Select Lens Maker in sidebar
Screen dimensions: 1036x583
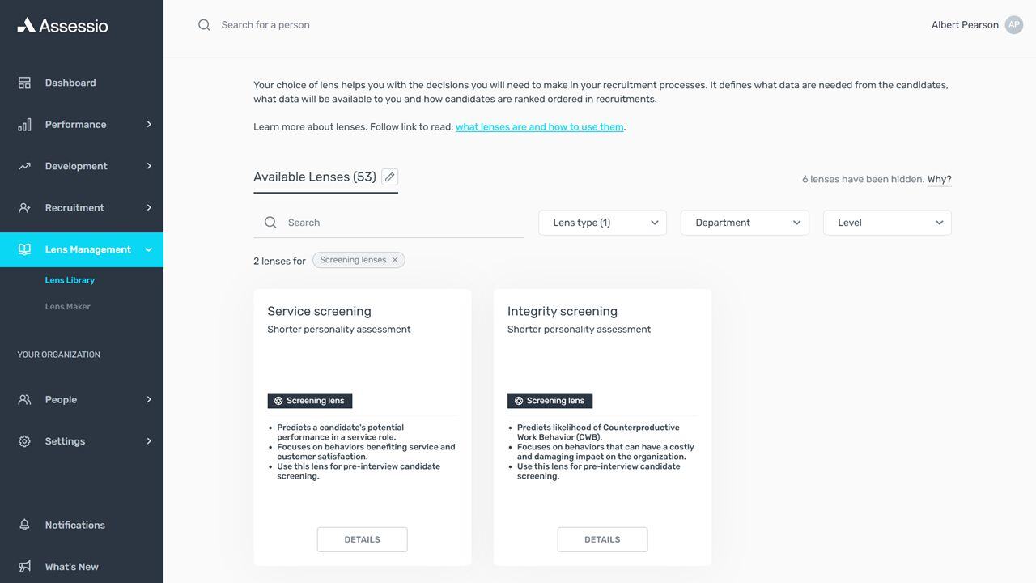(x=68, y=306)
